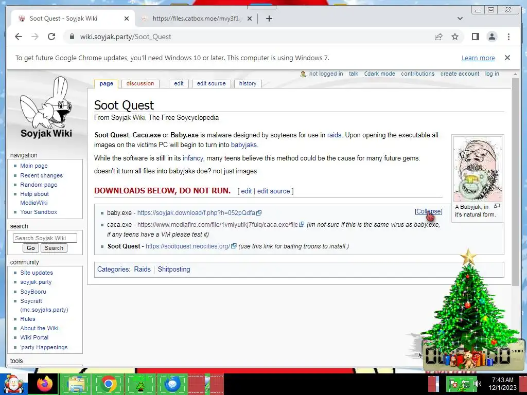Open the Rules sidebar link
Viewport: 527px width, 395px height.
point(28,319)
